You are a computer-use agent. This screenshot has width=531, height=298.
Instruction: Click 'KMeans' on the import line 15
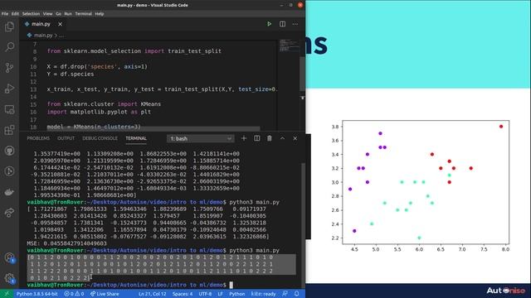pyautogui.click(x=151, y=104)
